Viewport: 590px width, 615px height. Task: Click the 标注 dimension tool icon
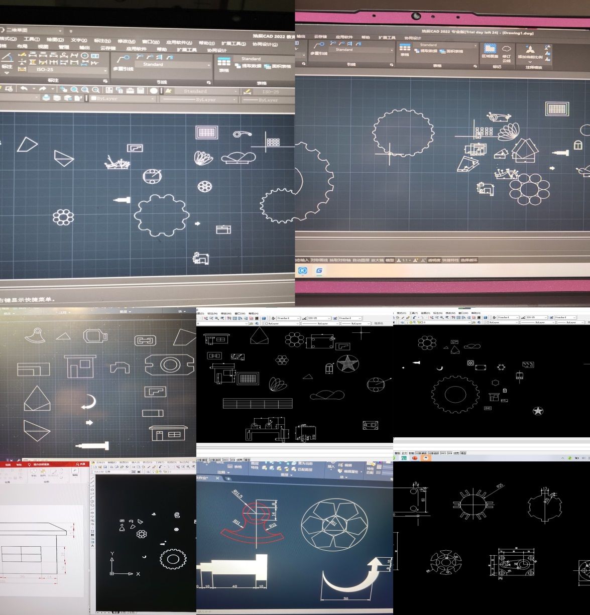7,59
